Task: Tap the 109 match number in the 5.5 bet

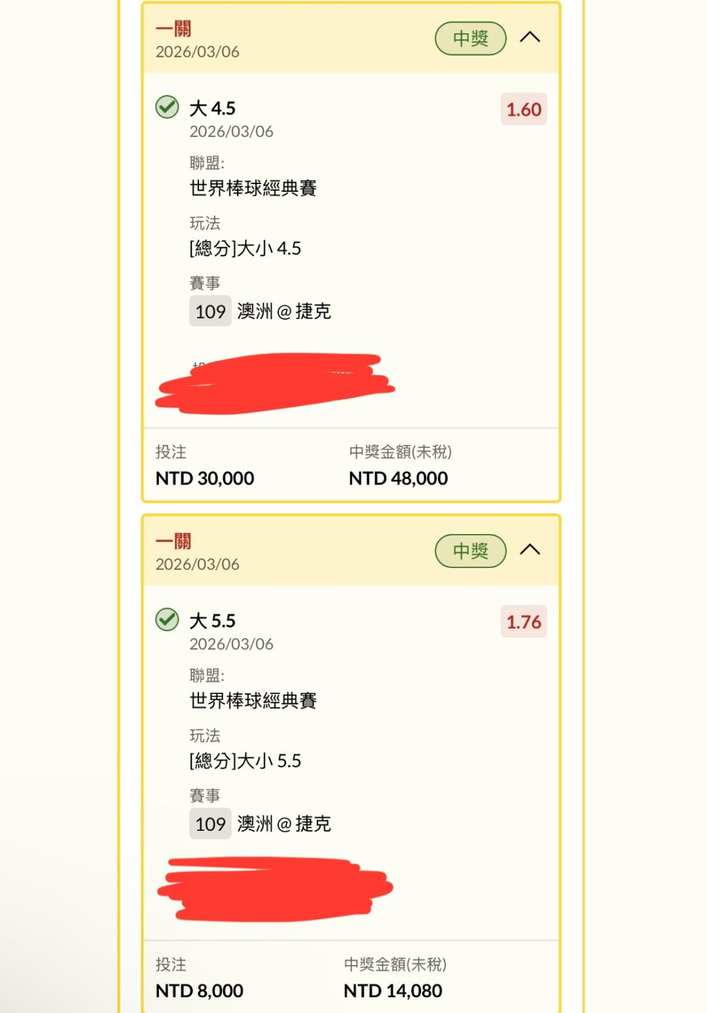Action: [x=210, y=824]
